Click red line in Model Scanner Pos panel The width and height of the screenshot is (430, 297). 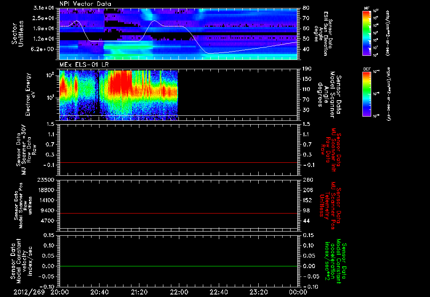178,213
